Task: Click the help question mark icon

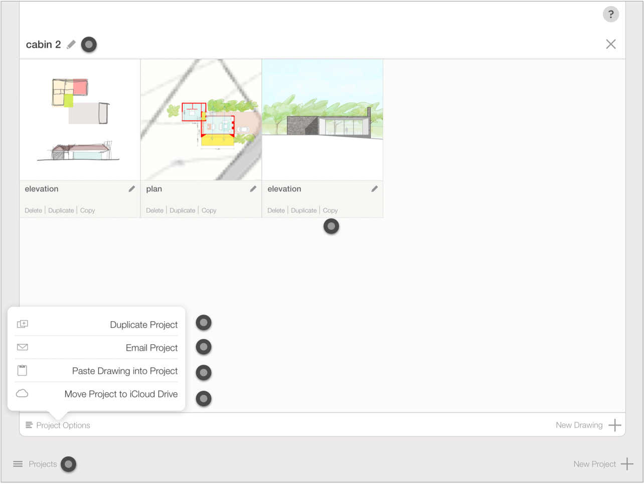Action: [x=610, y=15]
